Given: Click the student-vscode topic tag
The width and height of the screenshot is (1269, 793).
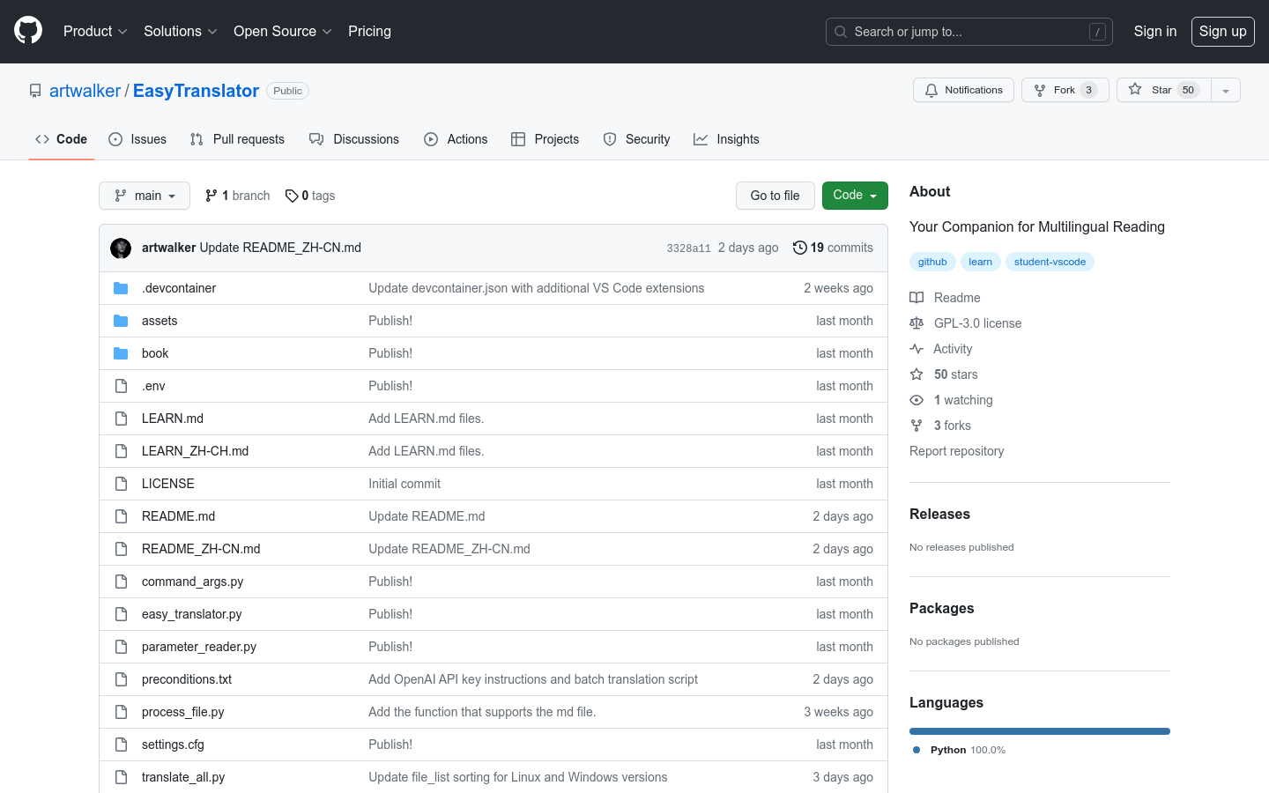Looking at the screenshot, I should [x=1050, y=262].
